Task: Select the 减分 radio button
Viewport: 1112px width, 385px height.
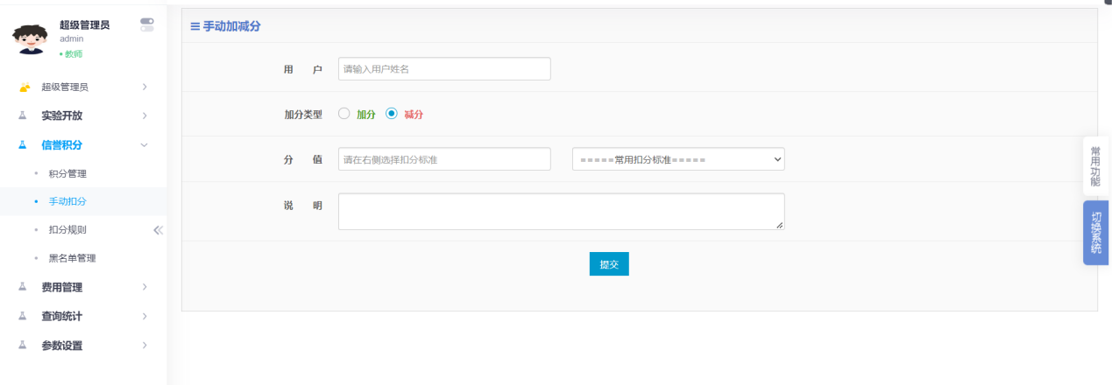Action: [x=392, y=114]
